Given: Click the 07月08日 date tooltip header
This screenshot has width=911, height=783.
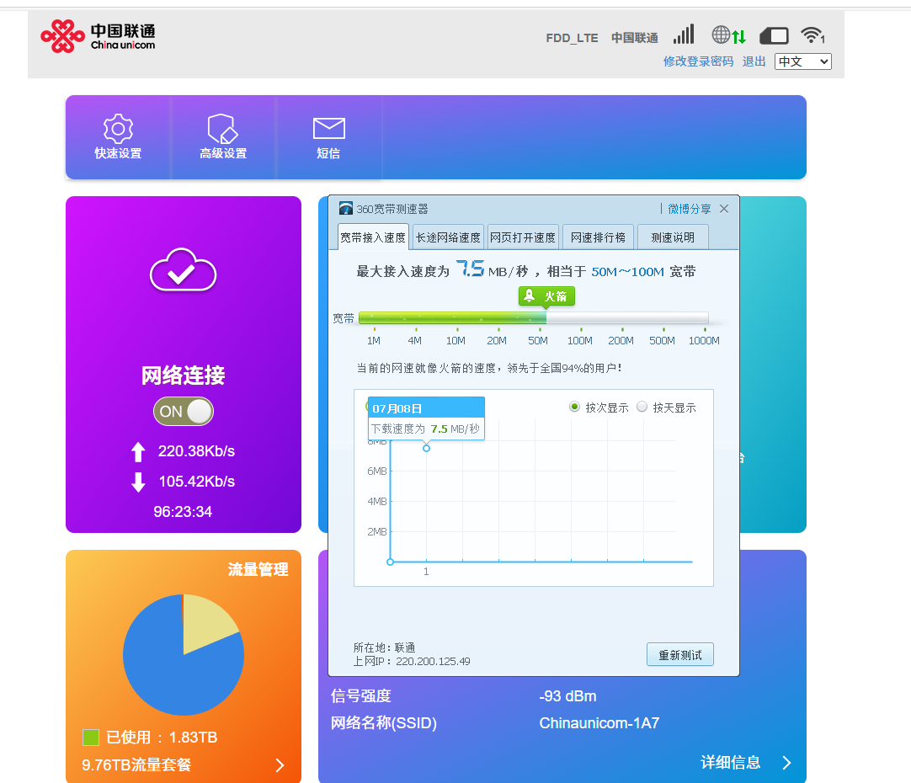Looking at the screenshot, I should [x=426, y=408].
